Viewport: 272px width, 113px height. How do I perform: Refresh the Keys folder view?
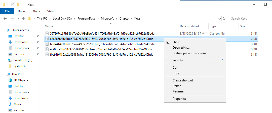point(224,19)
